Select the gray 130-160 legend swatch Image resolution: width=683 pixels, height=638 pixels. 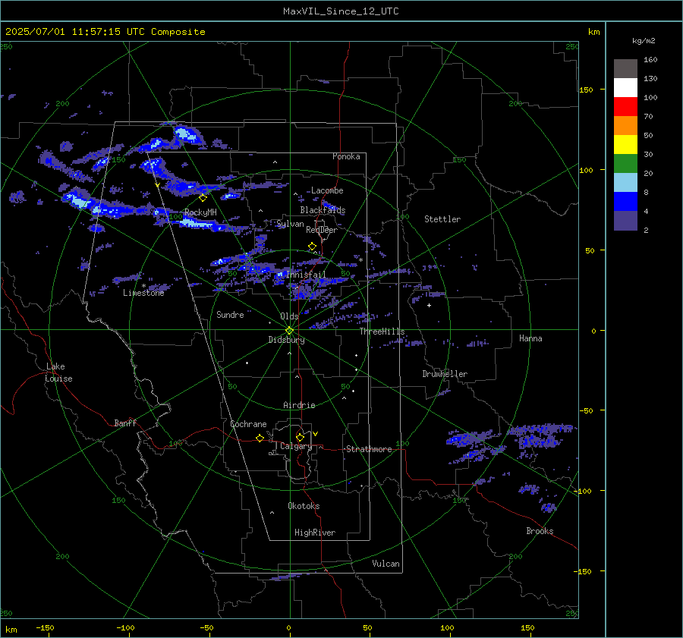[625, 69]
